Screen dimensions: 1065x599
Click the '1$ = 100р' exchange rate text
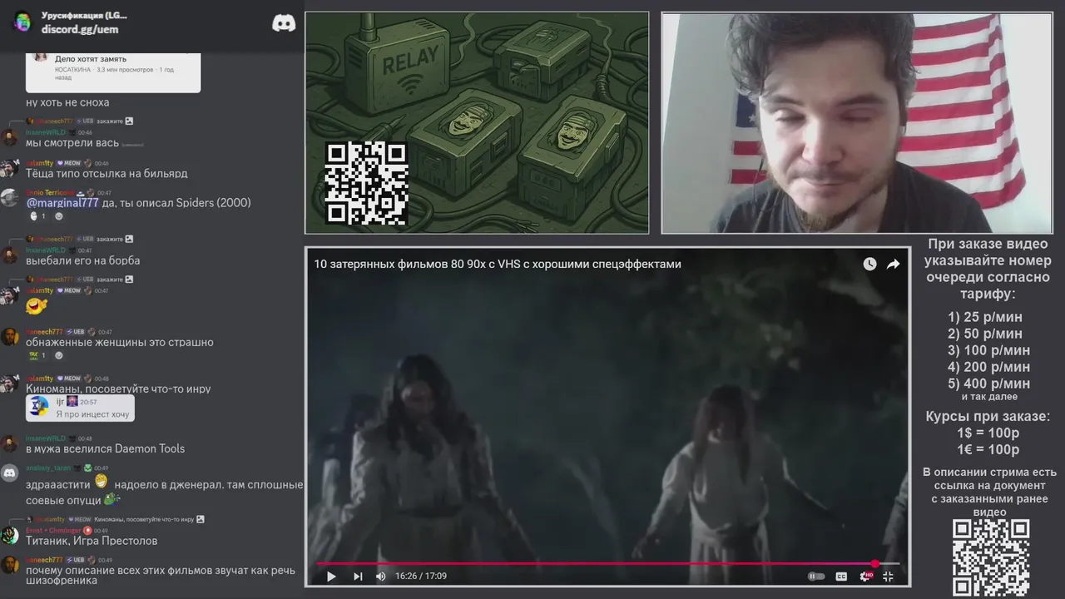[x=988, y=433]
